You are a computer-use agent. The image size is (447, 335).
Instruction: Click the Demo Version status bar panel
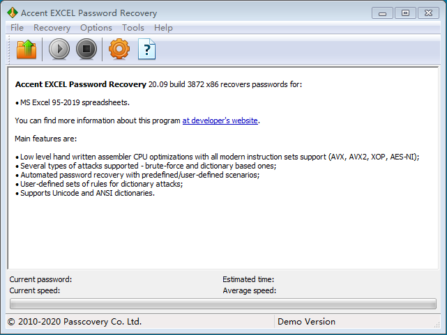(306, 322)
